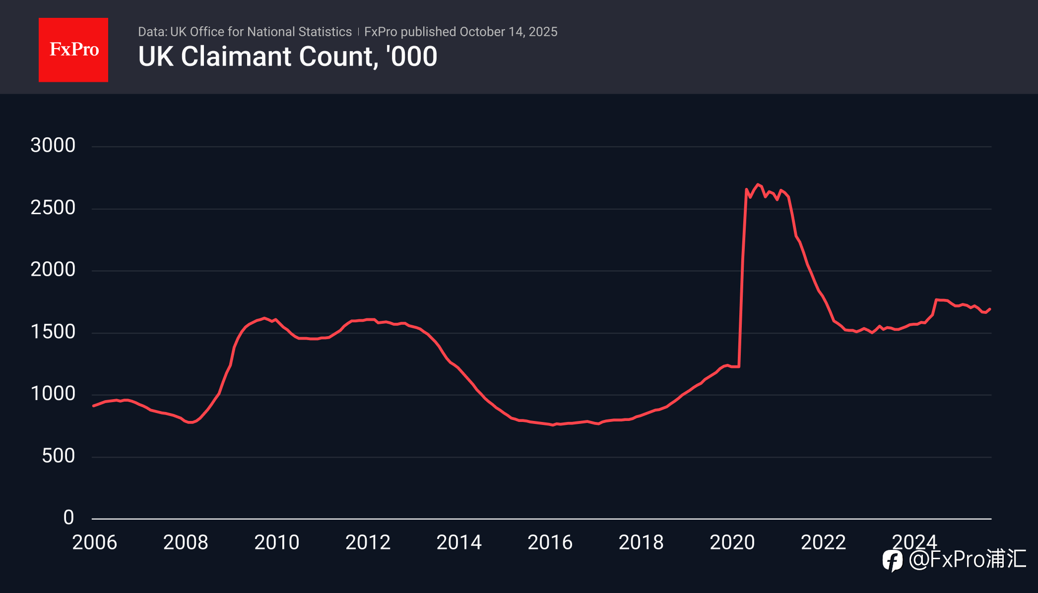Click the red FxPro logo
Screen dimensions: 1038x593
73,50
